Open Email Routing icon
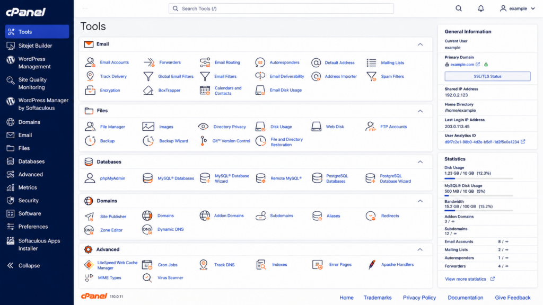This screenshot has width=543, height=305. click(205, 62)
